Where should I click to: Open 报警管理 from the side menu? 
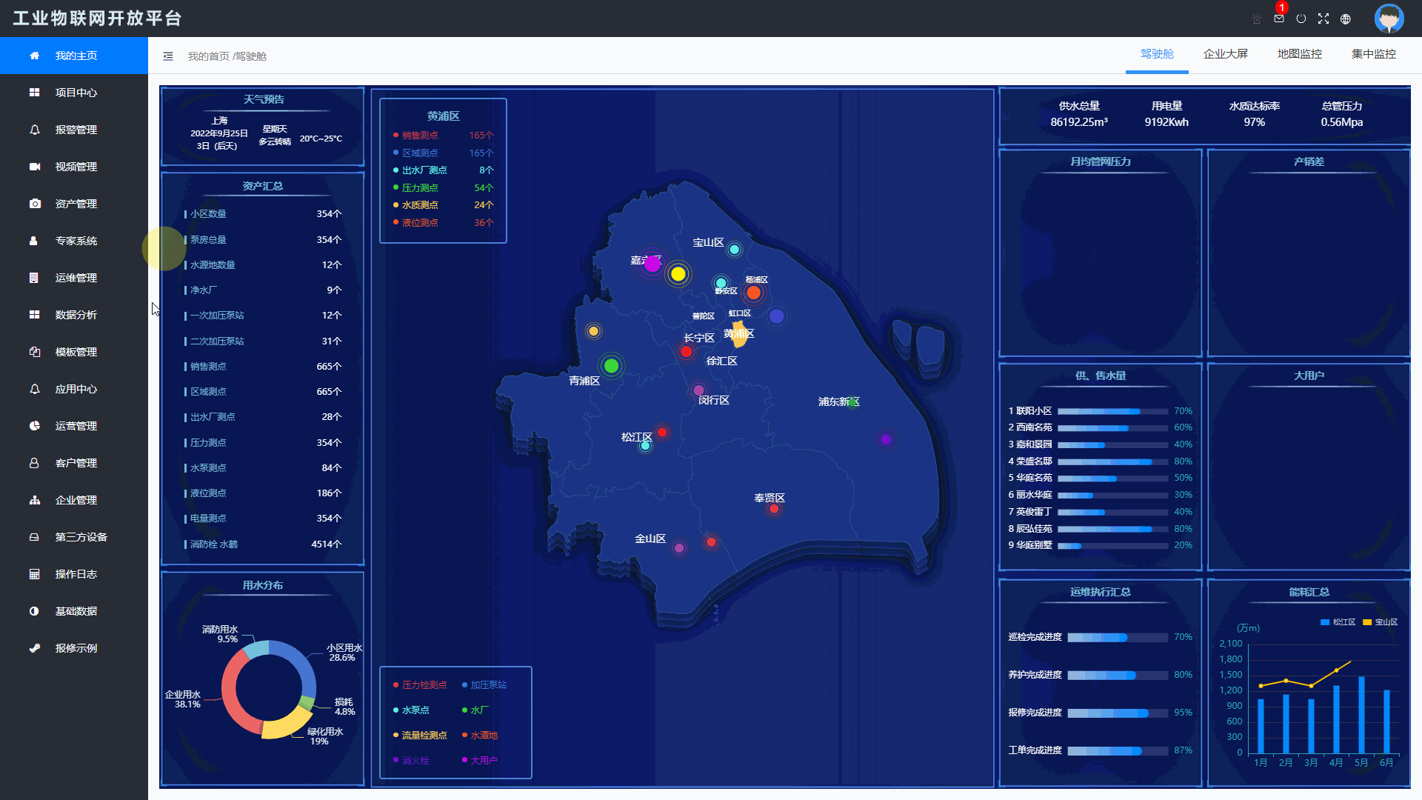(76, 130)
